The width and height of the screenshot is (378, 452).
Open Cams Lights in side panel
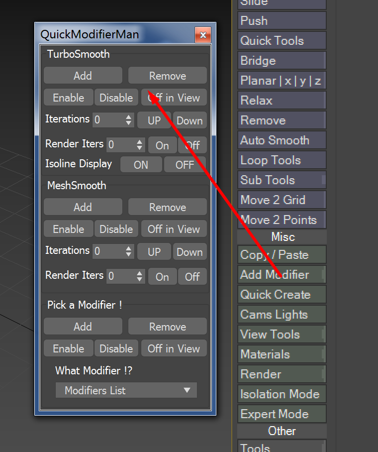coord(282,314)
